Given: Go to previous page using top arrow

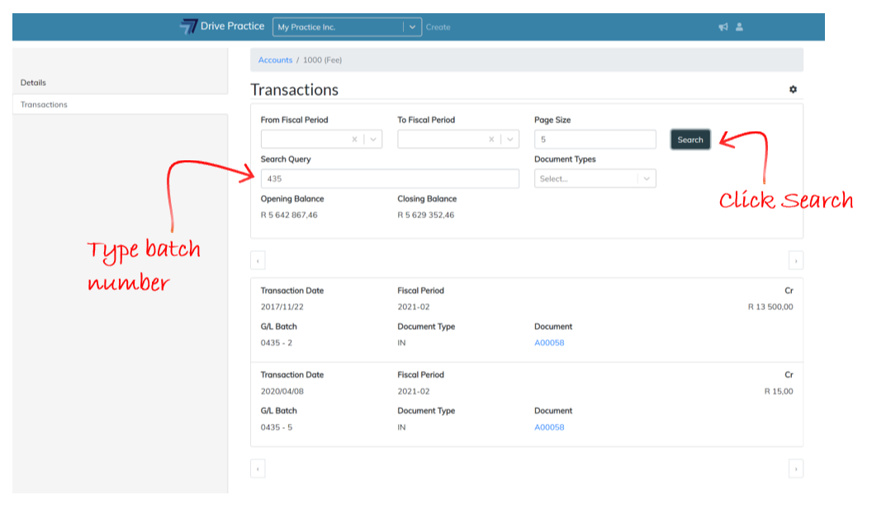Looking at the screenshot, I should 258,261.
